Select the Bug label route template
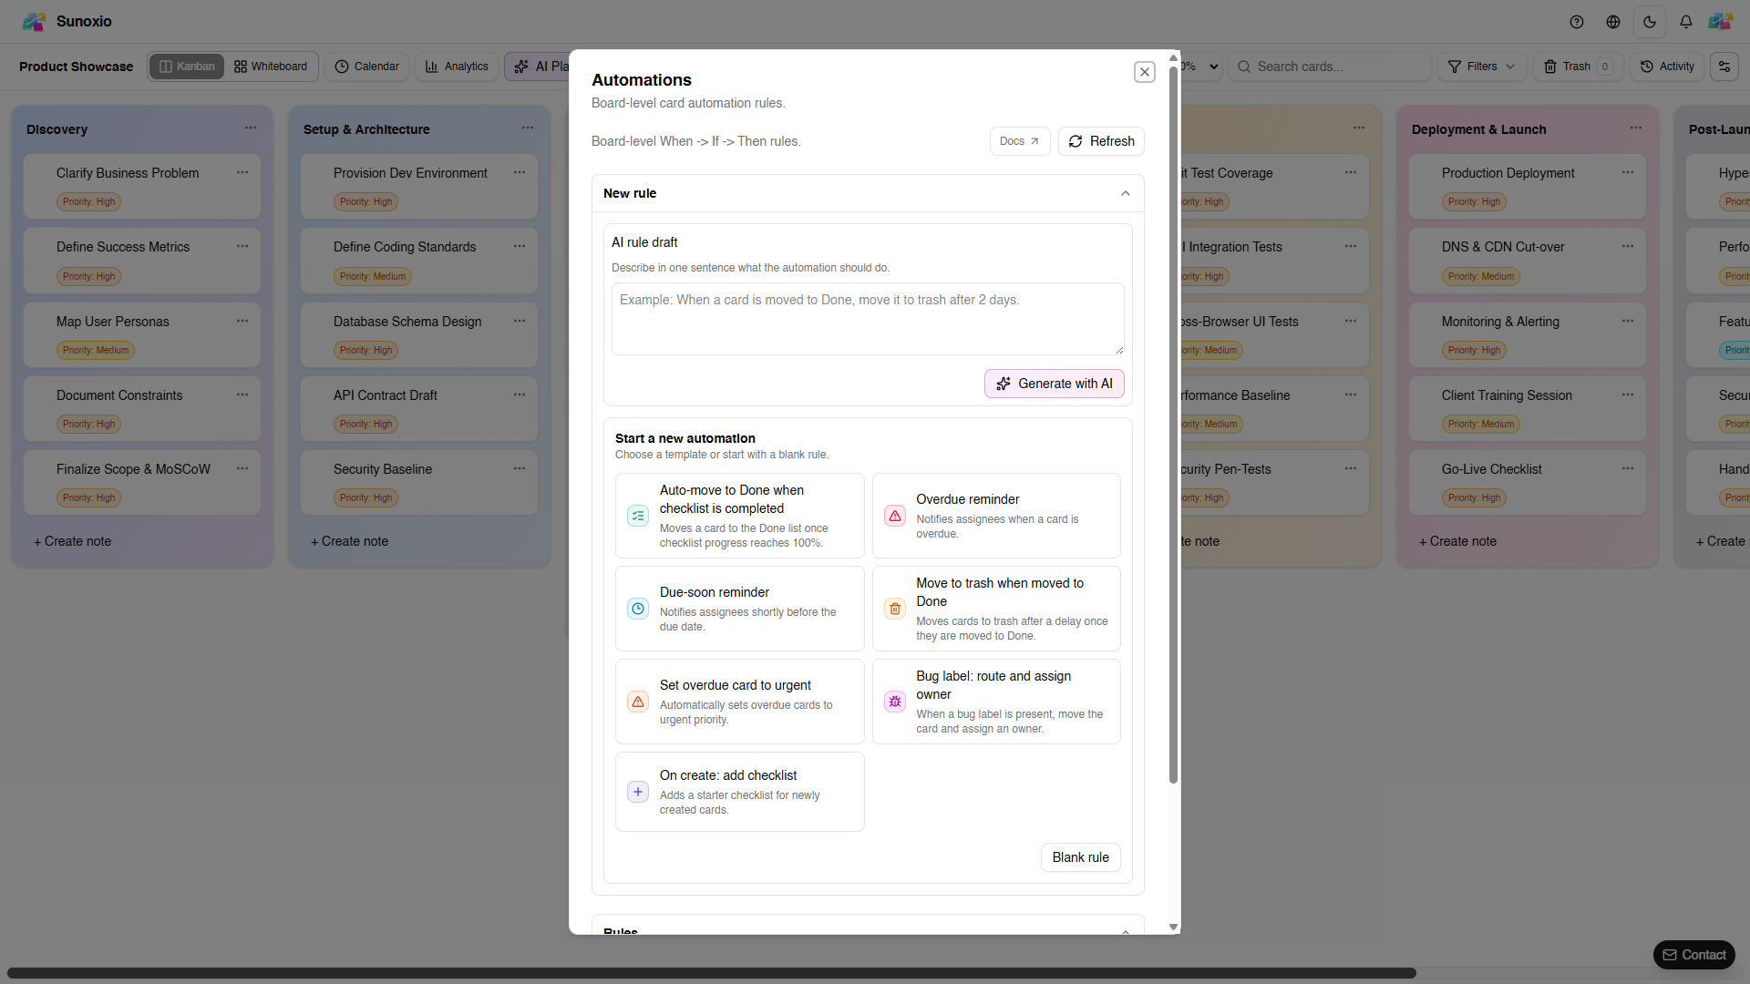The image size is (1750, 984). pos(995,702)
